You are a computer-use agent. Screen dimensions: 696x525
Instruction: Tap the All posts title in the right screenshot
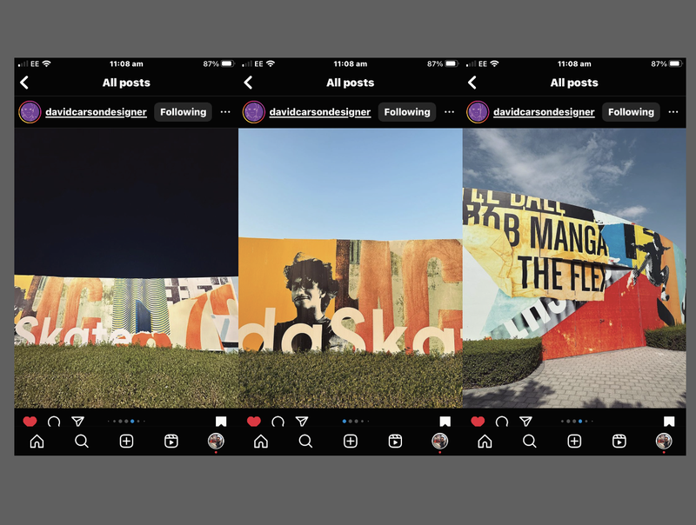pos(574,83)
